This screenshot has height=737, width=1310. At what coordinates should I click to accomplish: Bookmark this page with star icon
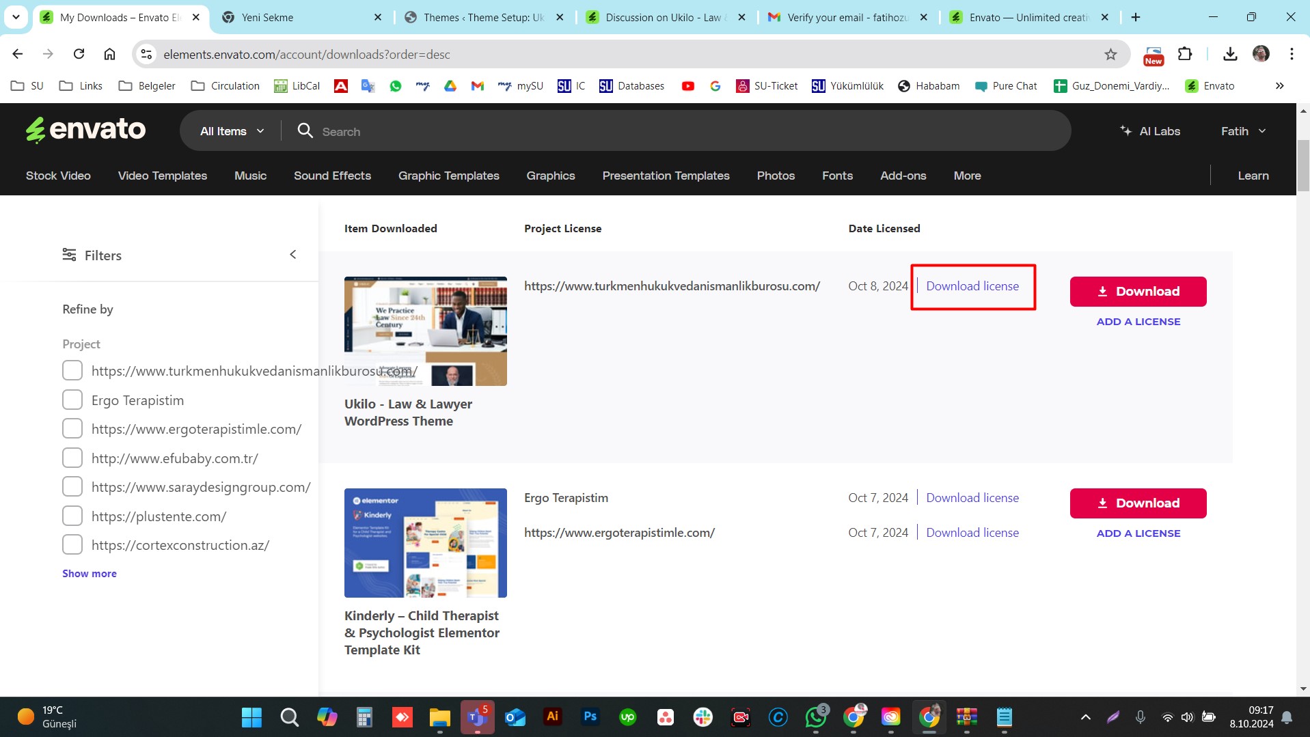click(x=1110, y=55)
